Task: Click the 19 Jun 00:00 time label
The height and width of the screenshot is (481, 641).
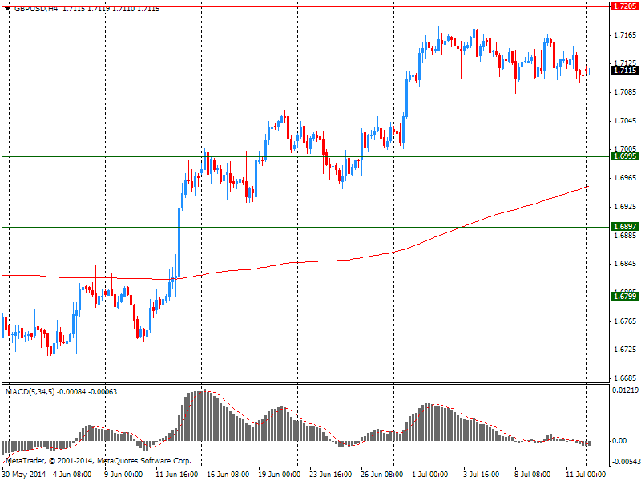Action: point(279,475)
